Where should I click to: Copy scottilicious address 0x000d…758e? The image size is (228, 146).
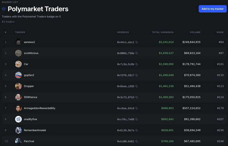point(137,53)
